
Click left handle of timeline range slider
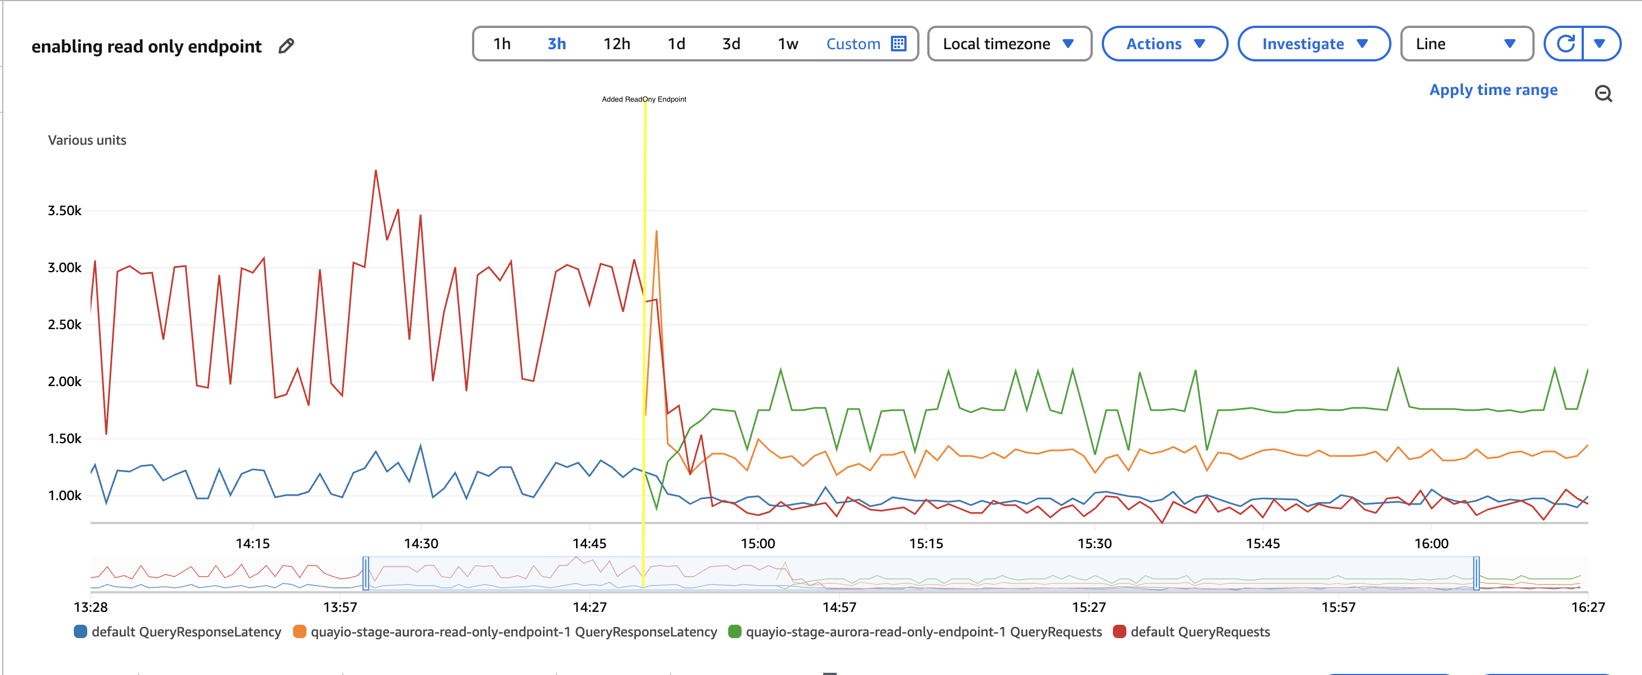pos(366,573)
